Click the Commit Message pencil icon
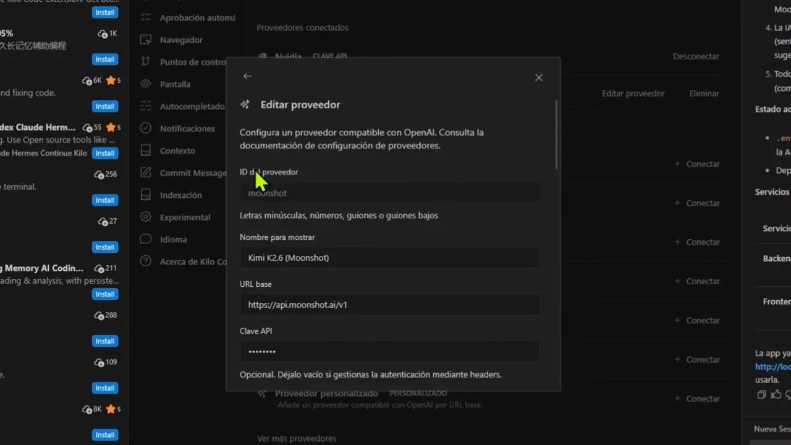791x445 pixels. [x=146, y=172]
